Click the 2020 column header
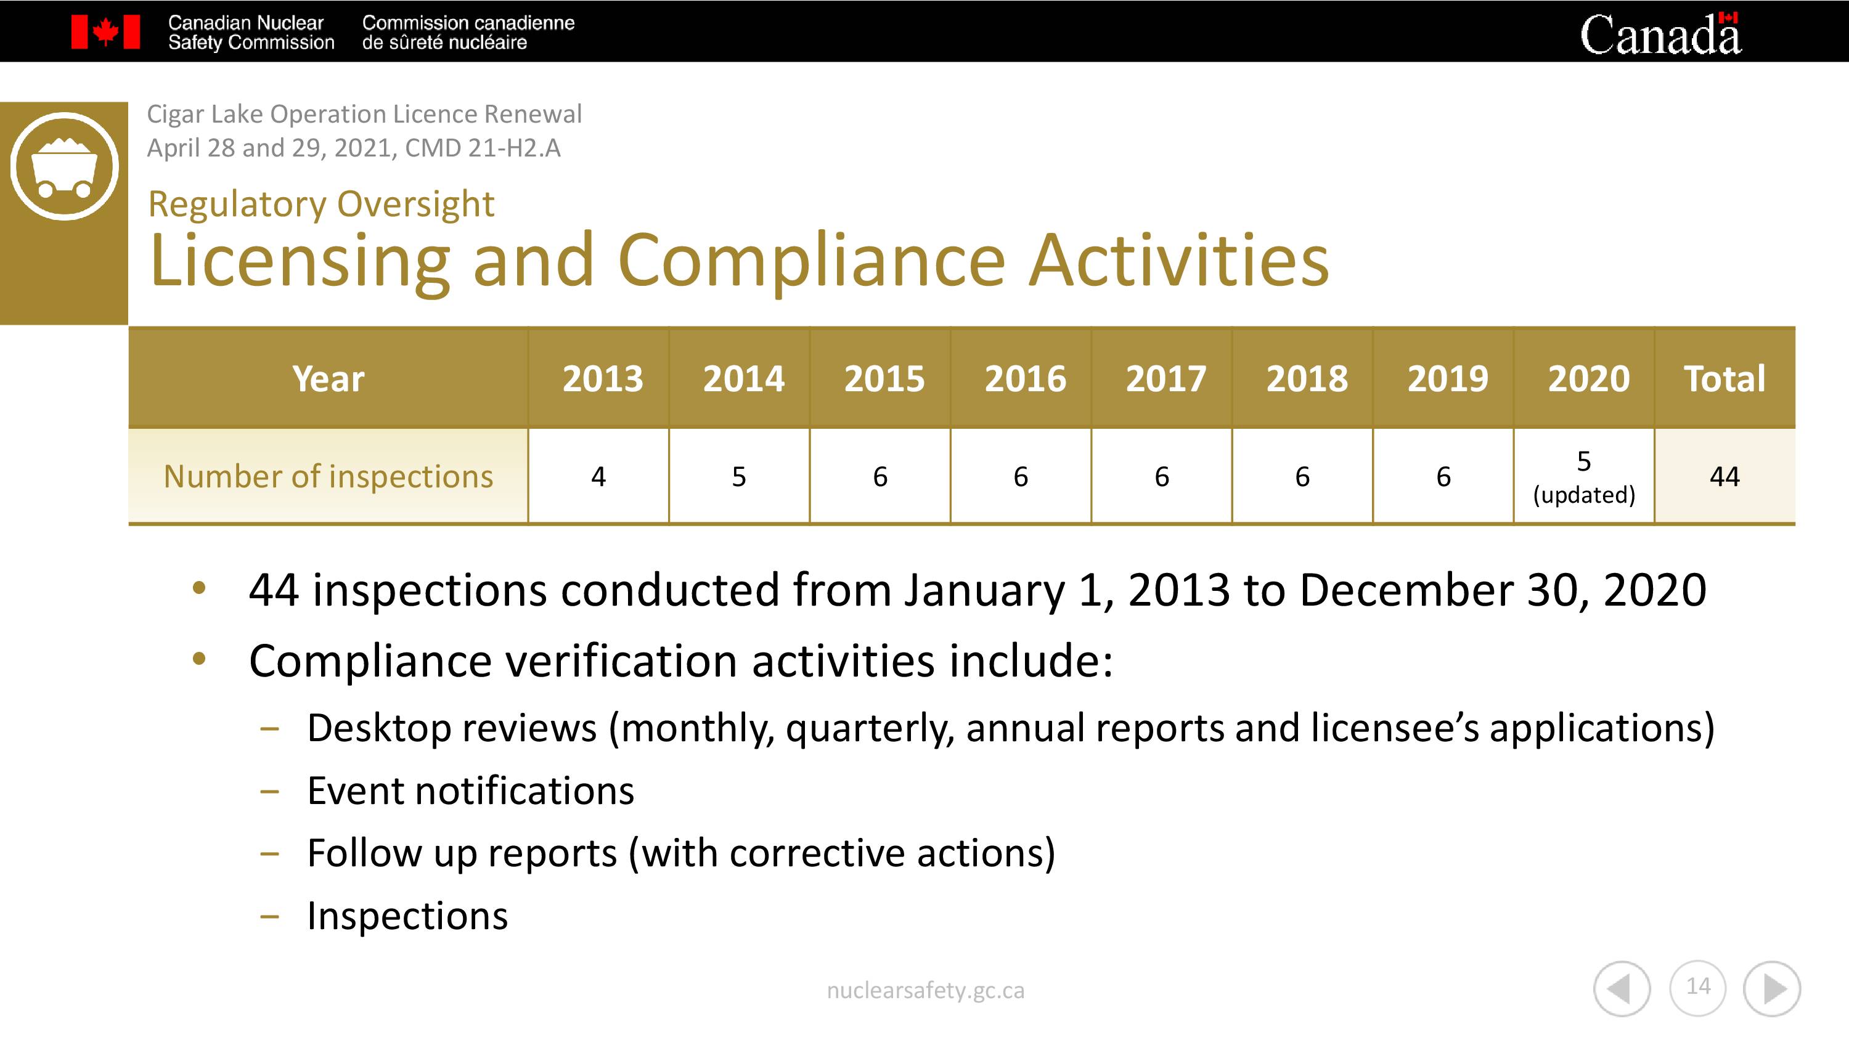The height and width of the screenshot is (1040, 1849). [x=1583, y=378]
